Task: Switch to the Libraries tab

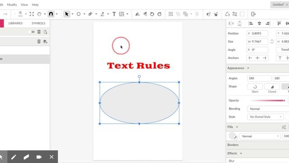Action: coord(15,23)
